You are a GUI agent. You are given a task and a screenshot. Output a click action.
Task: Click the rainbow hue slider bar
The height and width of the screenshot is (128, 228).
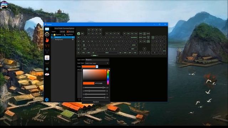pyautogui.click(x=108, y=77)
